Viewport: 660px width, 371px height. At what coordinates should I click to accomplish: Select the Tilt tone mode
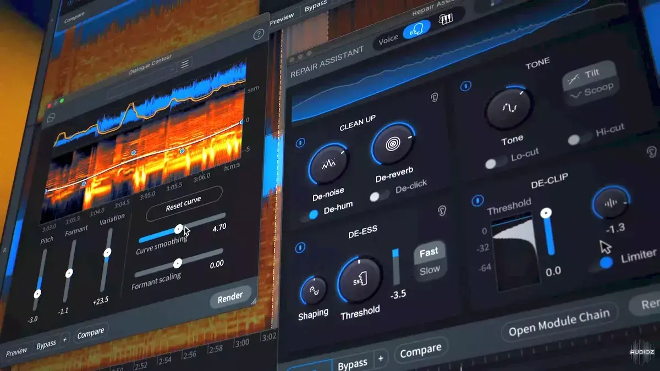coord(588,75)
